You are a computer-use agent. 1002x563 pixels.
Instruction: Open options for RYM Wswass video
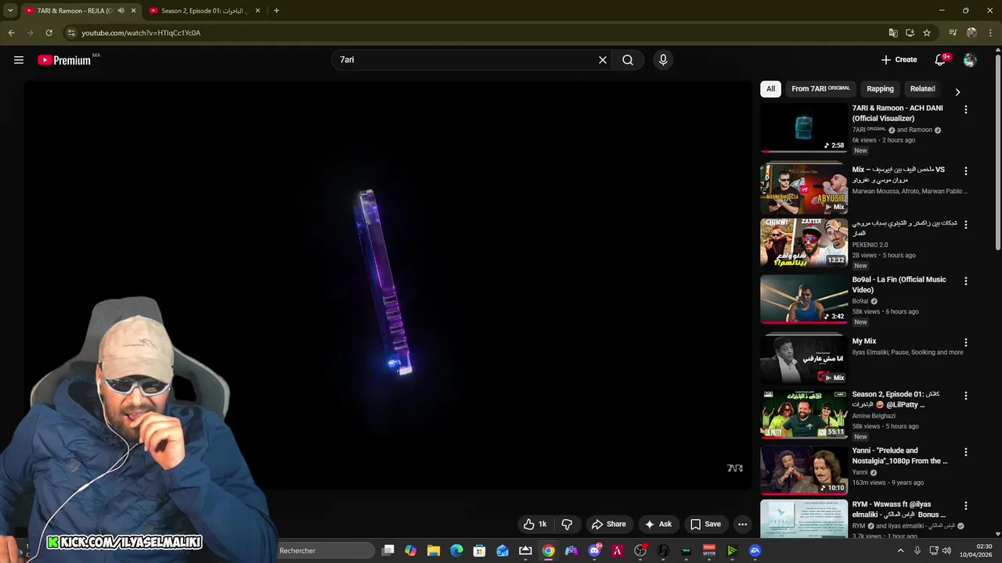point(965,506)
